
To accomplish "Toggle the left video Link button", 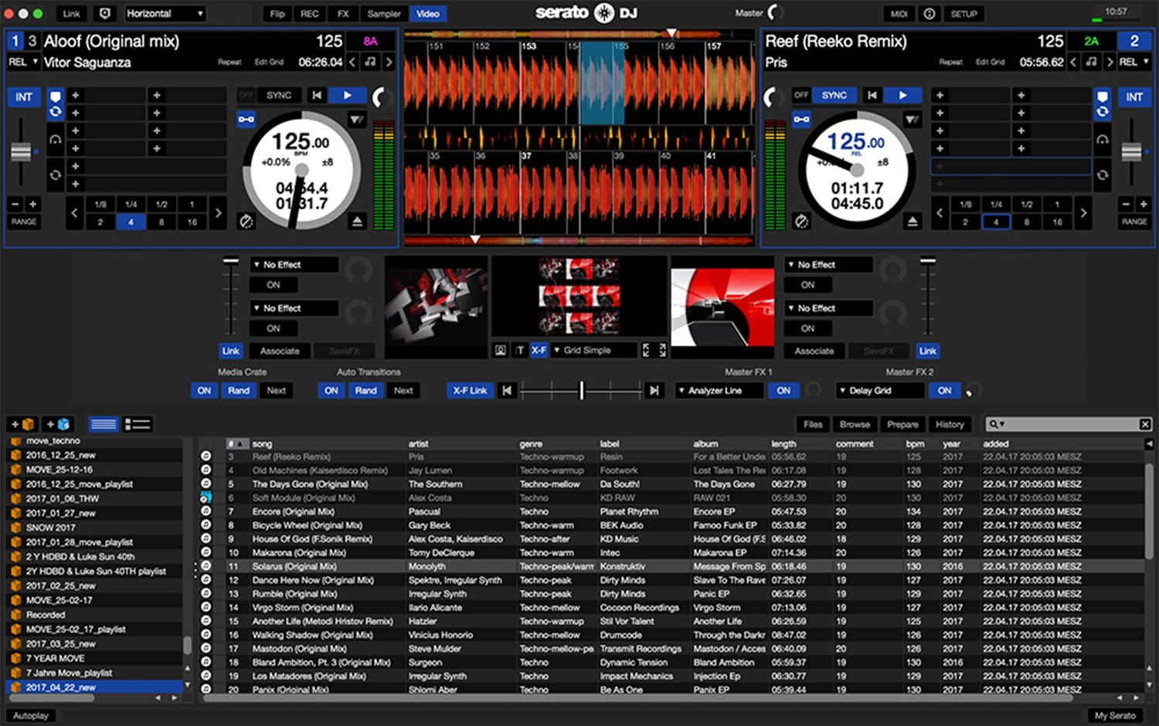I will point(231,351).
